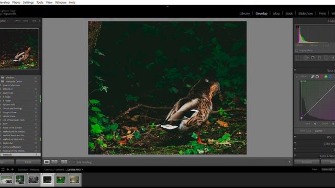
Task: Select the red channel curve circle
Action: 321,77
